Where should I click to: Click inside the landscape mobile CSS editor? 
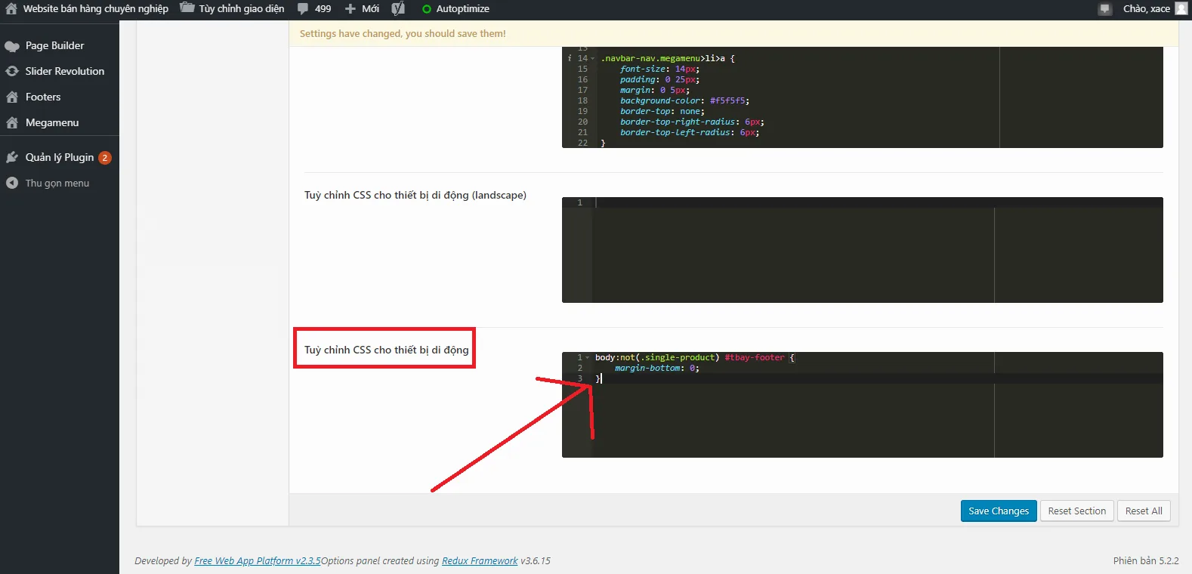click(862, 250)
